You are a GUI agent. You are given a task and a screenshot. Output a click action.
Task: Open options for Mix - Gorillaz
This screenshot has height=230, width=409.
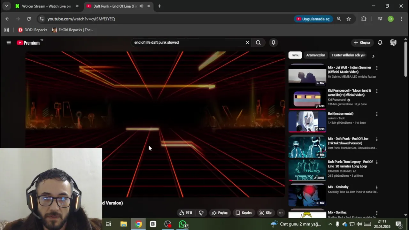377,213
